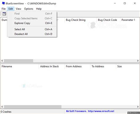
Task: Minimize the BlueScreenView window
Action: [x=115, y=3]
